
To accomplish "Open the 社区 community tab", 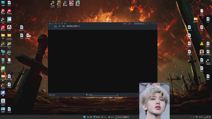I will click(63, 26).
